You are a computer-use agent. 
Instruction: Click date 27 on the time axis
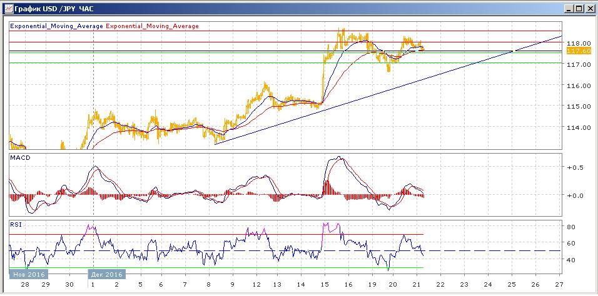[559, 284]
